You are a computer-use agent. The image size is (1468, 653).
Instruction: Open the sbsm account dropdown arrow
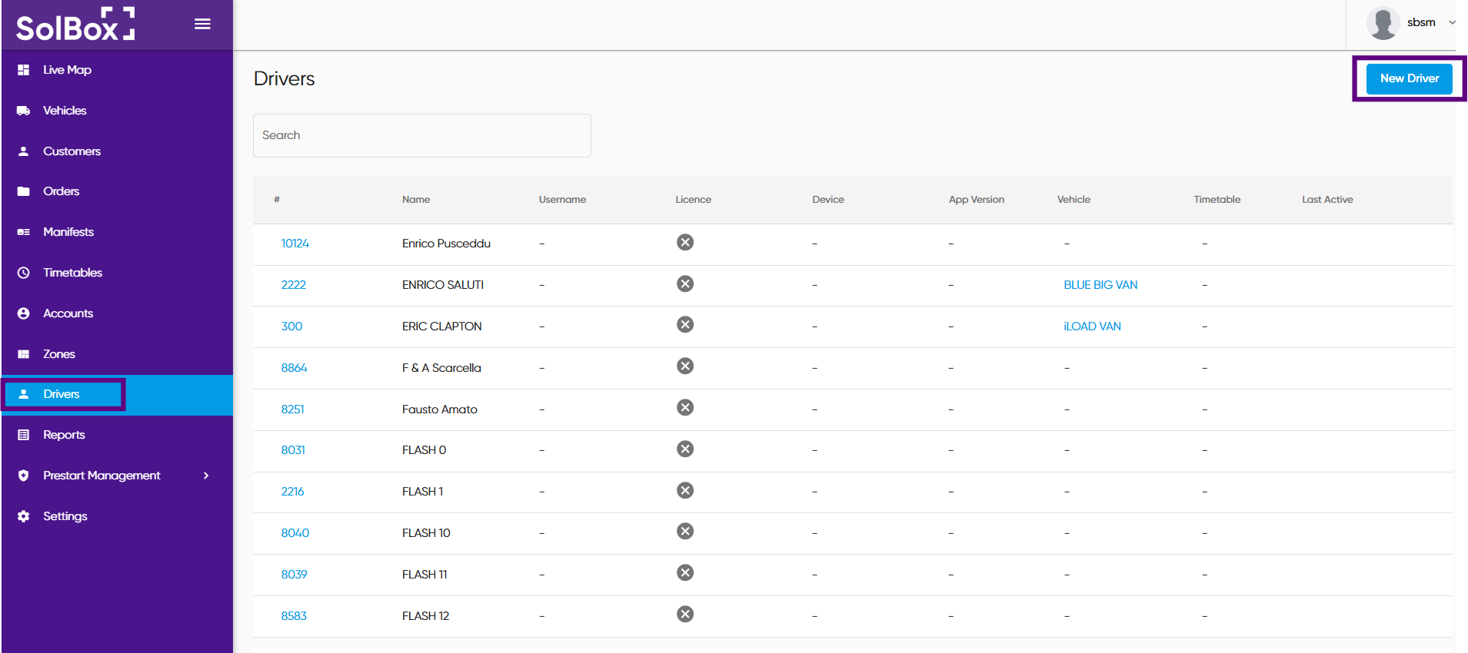[1451, 23]
